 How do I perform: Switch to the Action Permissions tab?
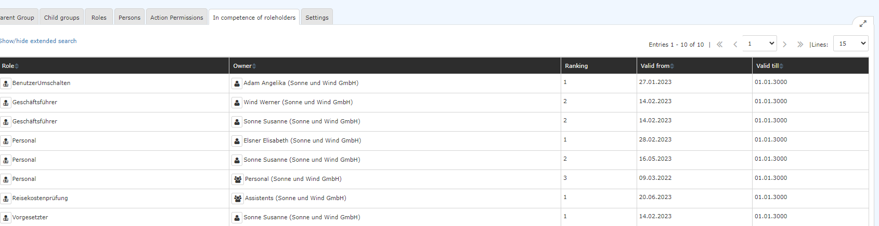177,17
